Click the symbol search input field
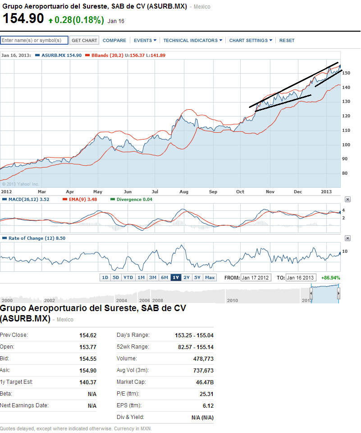Viewport: 361px width, 433px height. coord(34,40)
